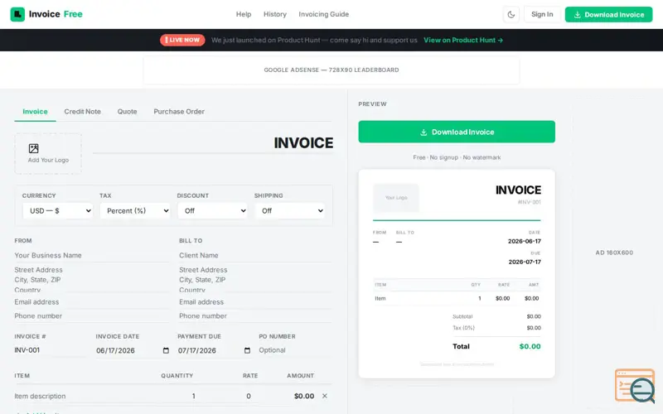Screen dimensions: 663x414
Task: Click the AD 160X600 sidebar placeholder
Action: click(x=614, y=253)
